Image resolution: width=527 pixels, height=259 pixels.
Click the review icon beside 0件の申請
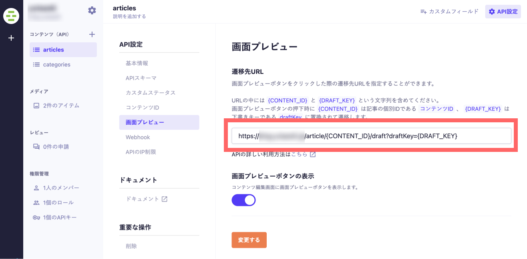[x=36, y=147]
